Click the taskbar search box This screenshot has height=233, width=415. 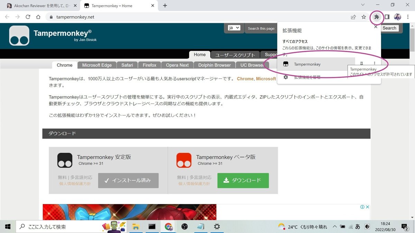71,226
